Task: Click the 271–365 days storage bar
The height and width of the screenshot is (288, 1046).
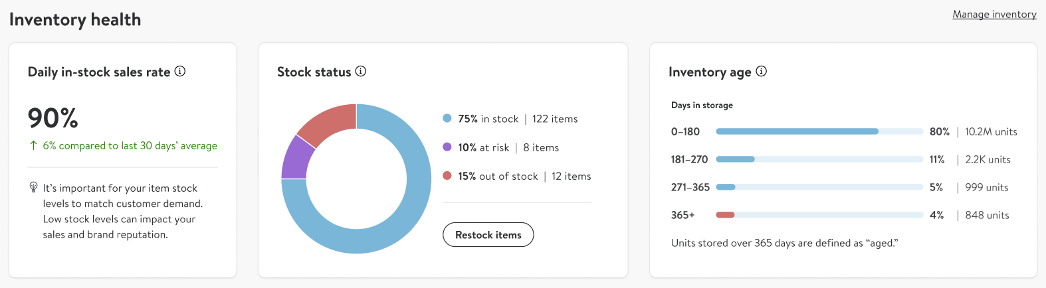Action: tap(819, 187)
